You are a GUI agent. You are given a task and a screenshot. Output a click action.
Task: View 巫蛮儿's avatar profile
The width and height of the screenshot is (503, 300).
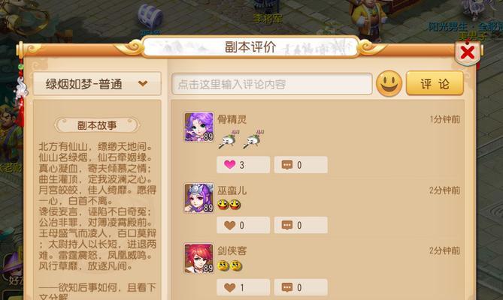click(198, 198)
